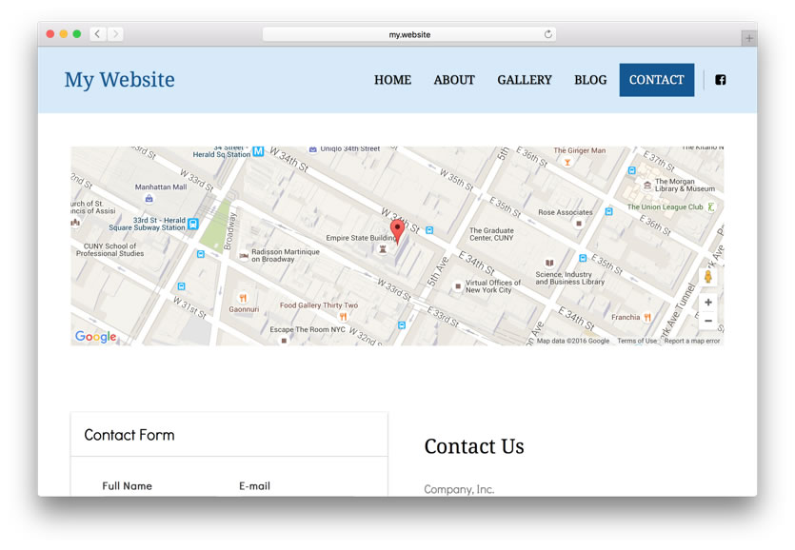
Task: Click the CUNY School of Professional Studies label
Action: pyautogui.click(x=110, y=249)
